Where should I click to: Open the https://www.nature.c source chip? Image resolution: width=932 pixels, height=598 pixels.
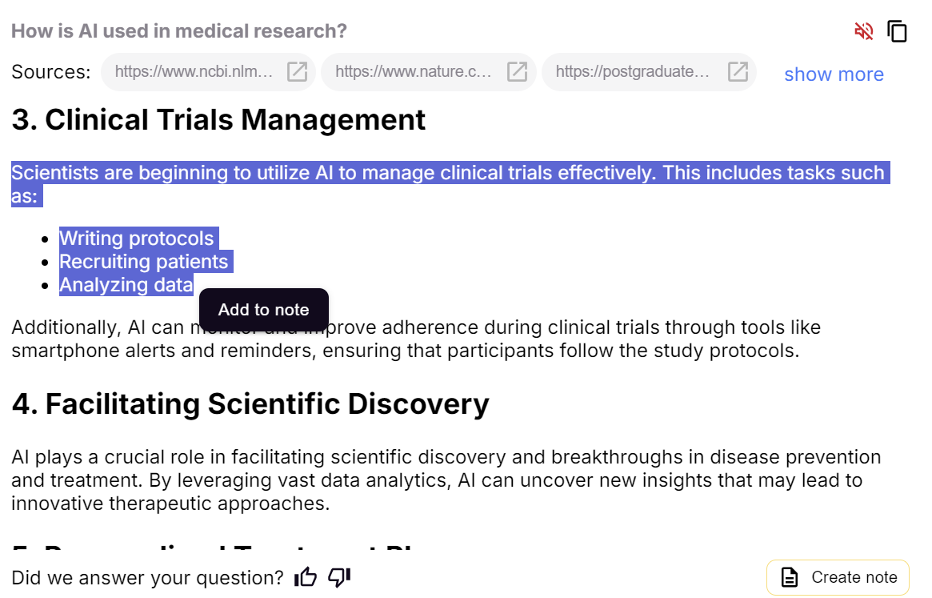point(429,72)
